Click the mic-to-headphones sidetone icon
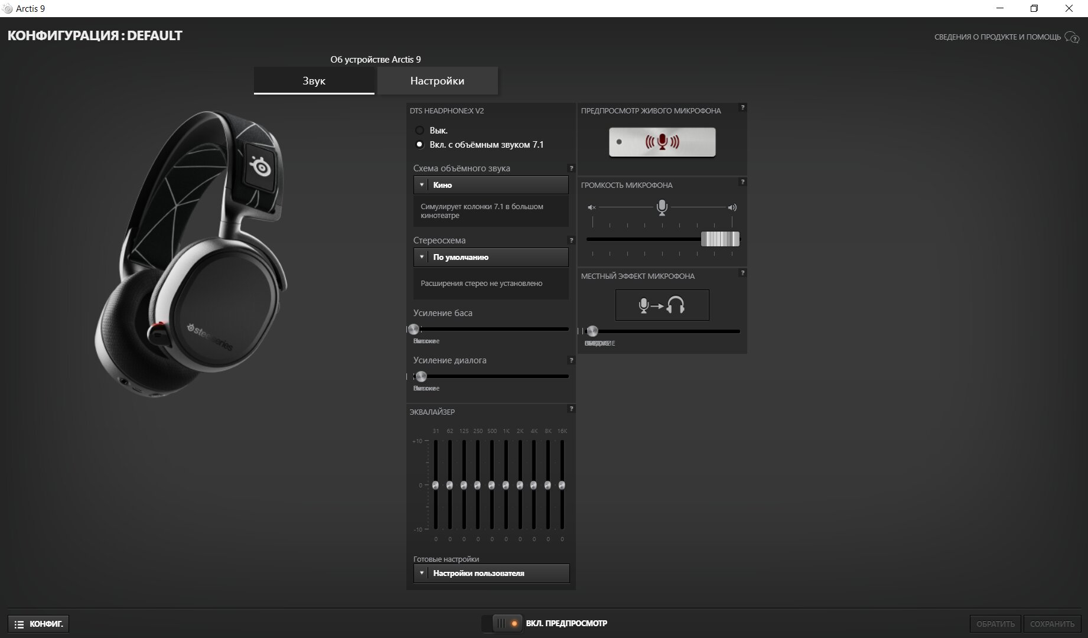1088x638 pixels. coord(662,305)
